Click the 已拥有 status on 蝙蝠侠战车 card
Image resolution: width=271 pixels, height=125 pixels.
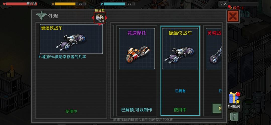(x=180, y=91)
